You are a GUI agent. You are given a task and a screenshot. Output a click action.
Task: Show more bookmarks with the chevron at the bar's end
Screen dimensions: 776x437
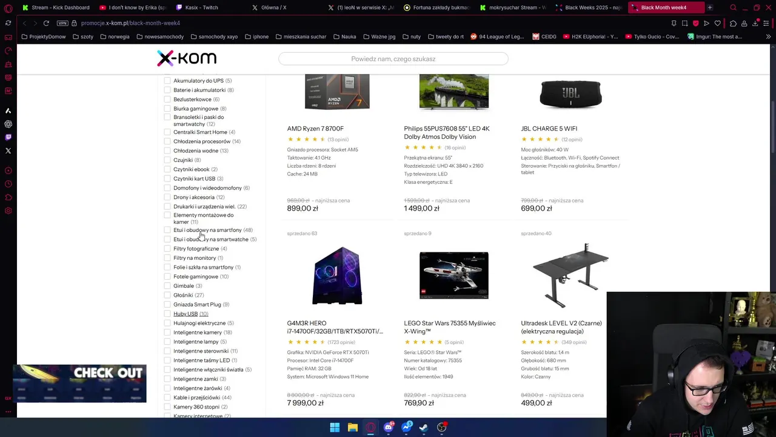tap(768, 36)
